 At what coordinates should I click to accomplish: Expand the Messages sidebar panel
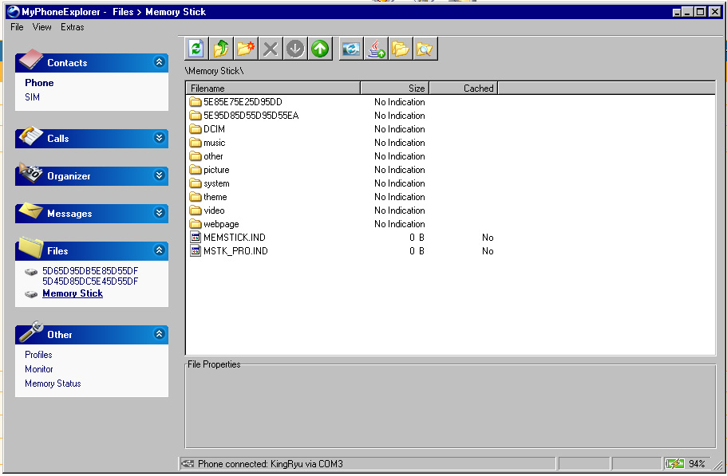coord(160,214)
